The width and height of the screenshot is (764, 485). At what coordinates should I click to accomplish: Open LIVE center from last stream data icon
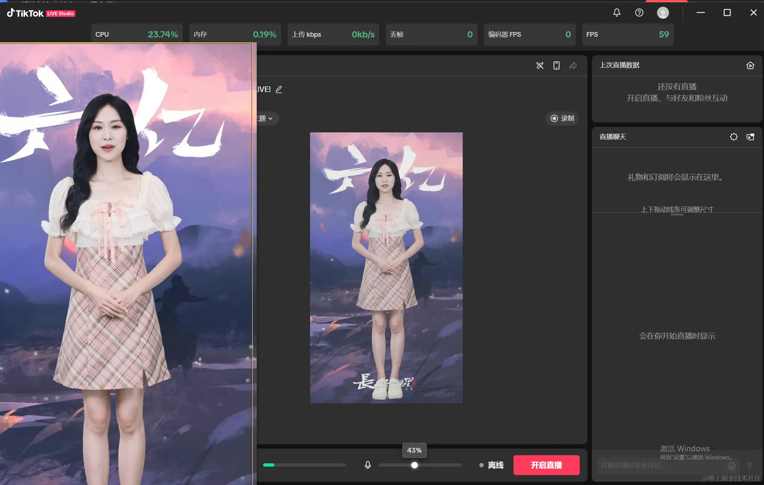[x=750, y=65]
